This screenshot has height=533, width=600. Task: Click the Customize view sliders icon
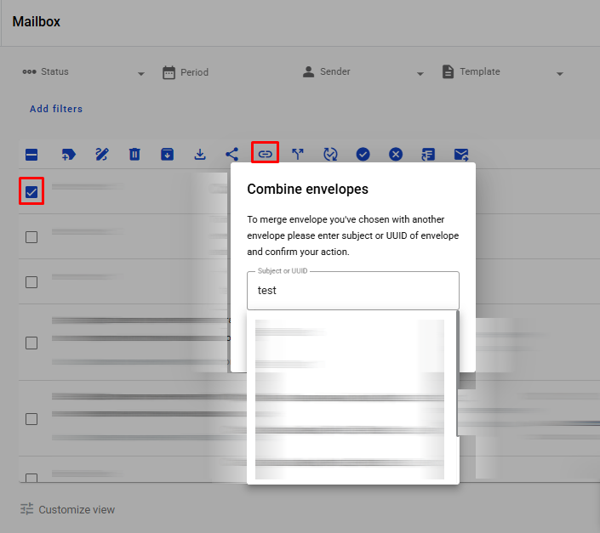26,509
